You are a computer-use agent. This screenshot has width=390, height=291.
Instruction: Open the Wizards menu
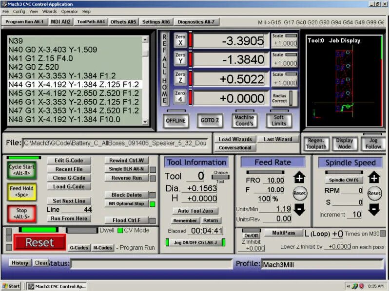point(49,11)
